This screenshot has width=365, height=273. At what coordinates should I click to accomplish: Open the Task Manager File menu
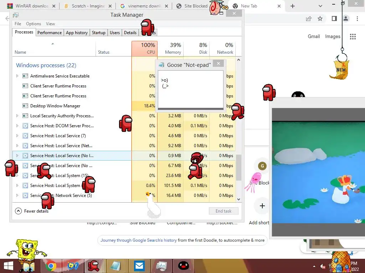coord(18,24)
